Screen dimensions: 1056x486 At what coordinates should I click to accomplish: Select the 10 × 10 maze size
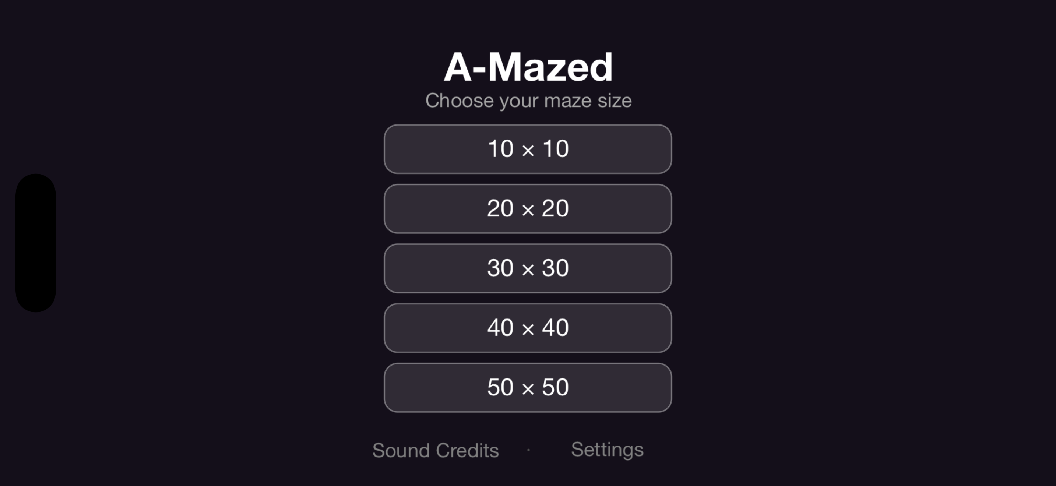pyautogui.click(x=528, y=149)
